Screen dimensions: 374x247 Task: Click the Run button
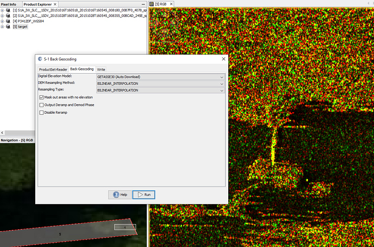pos(144,194)
